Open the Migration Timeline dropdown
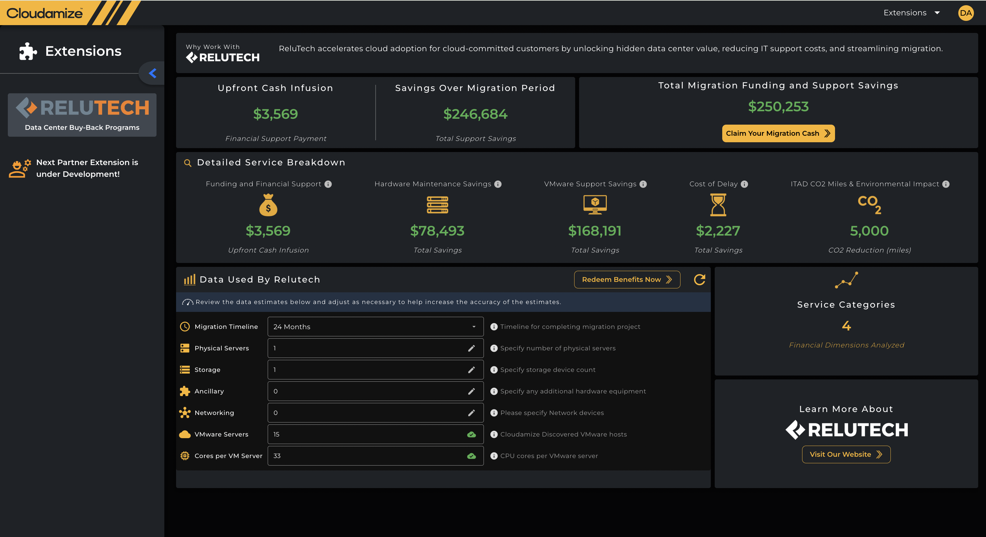The image size is (986, 537). click(375, 327)
